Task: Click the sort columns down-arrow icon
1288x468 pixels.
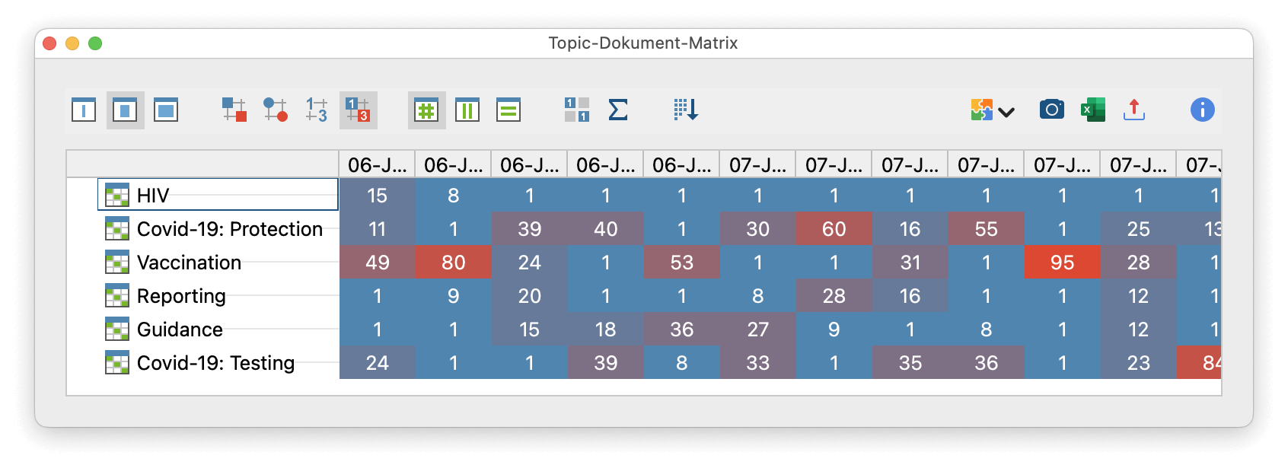Action: (685, 110)
